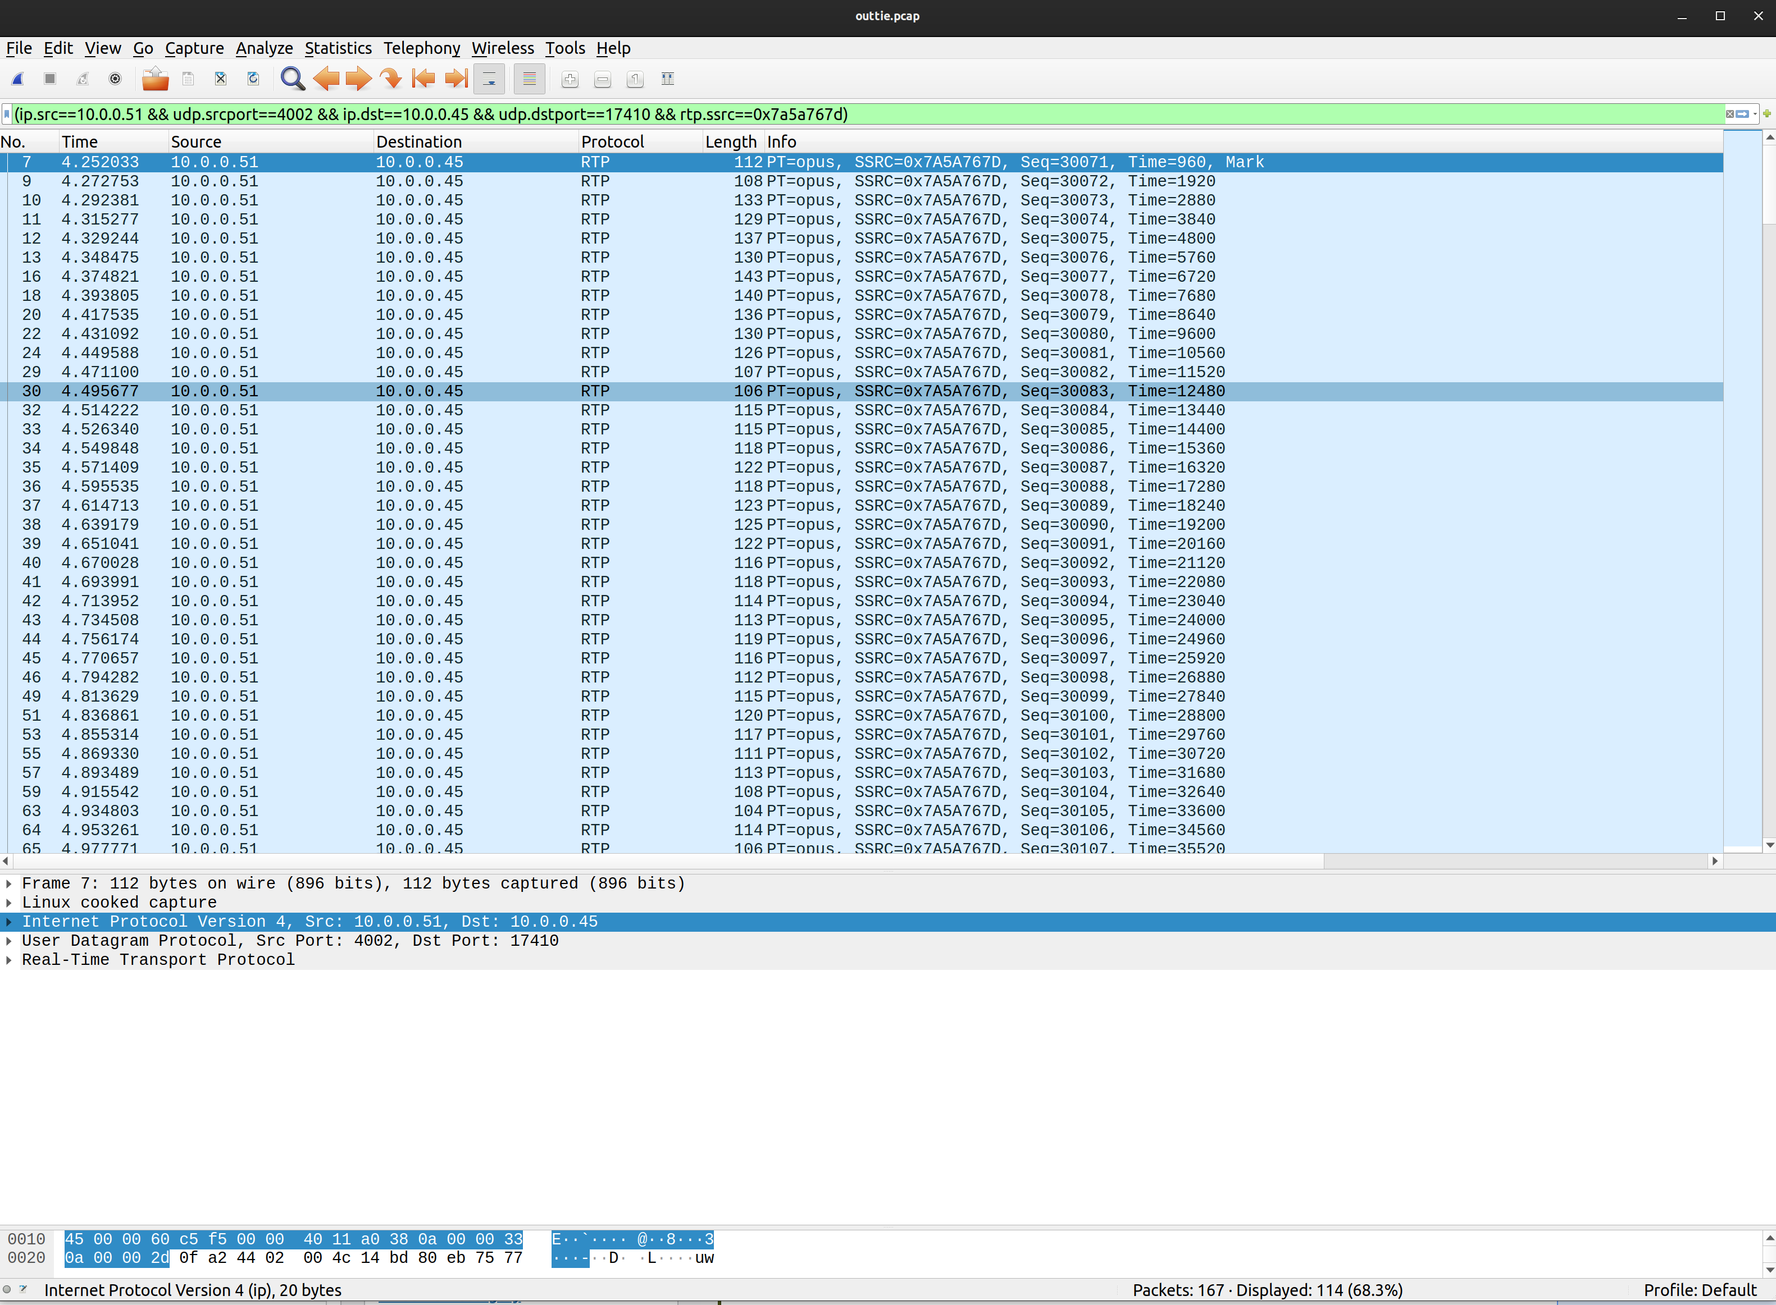The width and height of the screenshot is (1776, 1305).
Task: Click the Go to specified packet icon
Action: click(390, 79)
